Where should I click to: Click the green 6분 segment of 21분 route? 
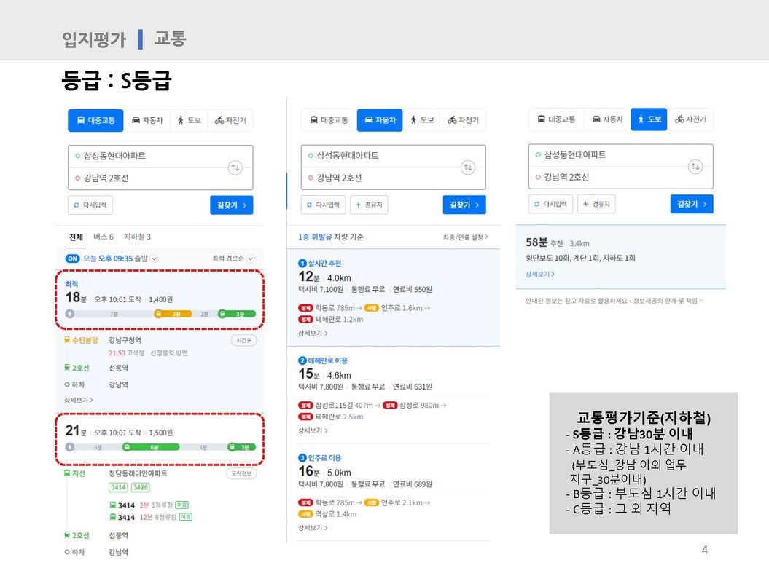tap(151, 447)
